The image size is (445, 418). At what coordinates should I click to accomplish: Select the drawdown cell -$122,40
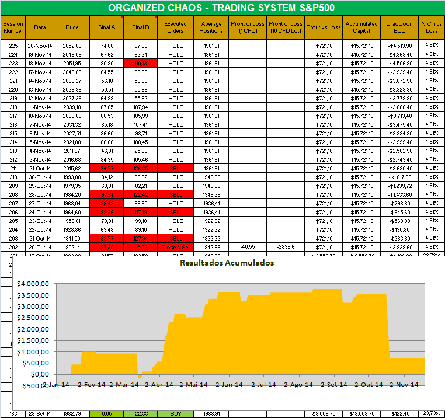click(x=399, y=414)
